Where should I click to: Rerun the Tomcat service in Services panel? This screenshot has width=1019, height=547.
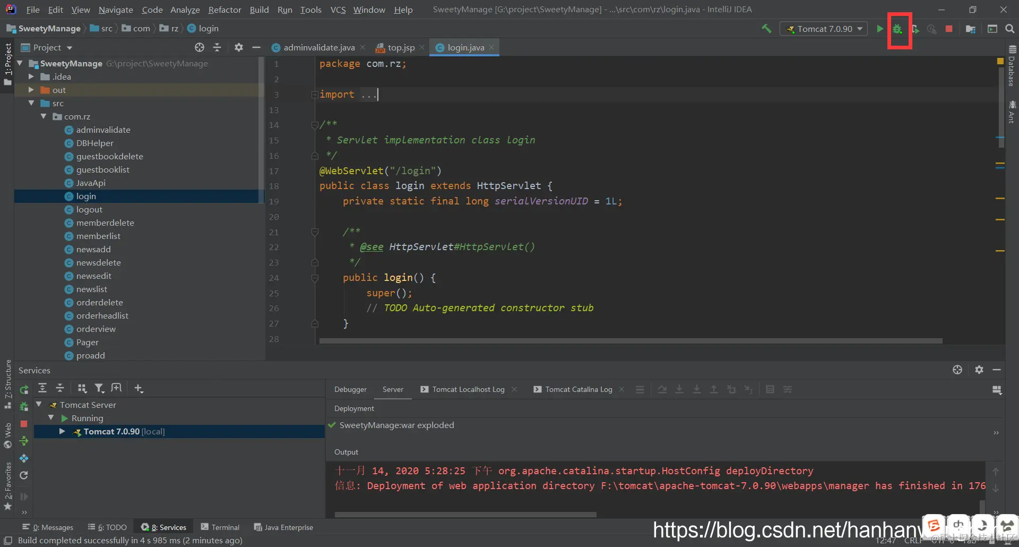click(x=24, y=390)
